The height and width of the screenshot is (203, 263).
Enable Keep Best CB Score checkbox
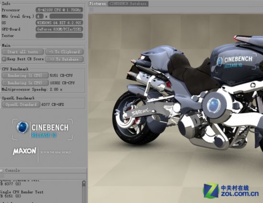pos(4,59)
